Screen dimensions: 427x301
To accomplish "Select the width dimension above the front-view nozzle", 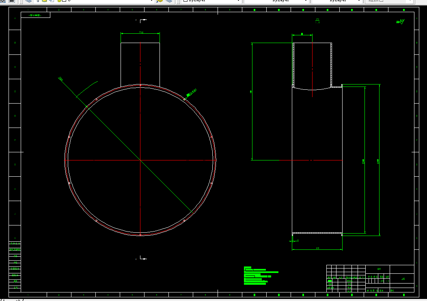I will [x=140, y=33].
